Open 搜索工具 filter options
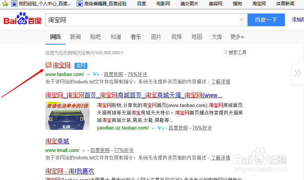Screen dimensions: 304x180 (x=235, y=52)
